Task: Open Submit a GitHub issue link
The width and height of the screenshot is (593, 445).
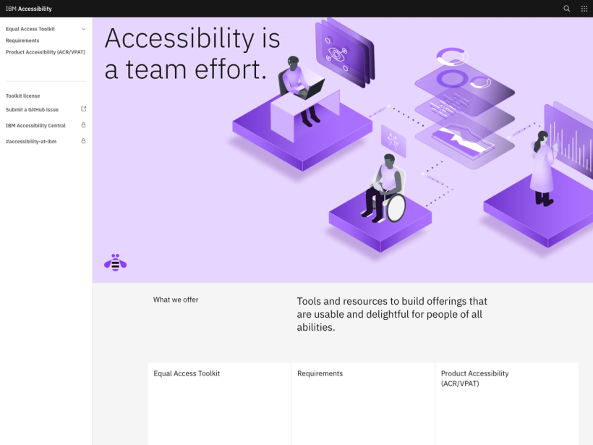Action: point(32,109)
